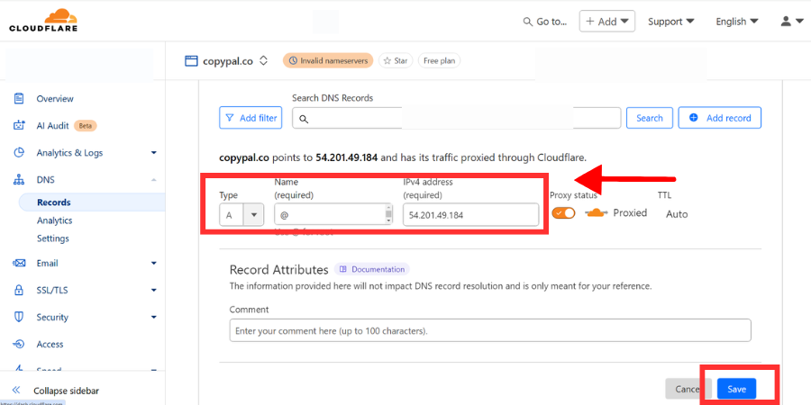The image size is (811, 405).
Task: Click the Collapse sidebar double-chevron icon
Action: [x=16, y=390]
